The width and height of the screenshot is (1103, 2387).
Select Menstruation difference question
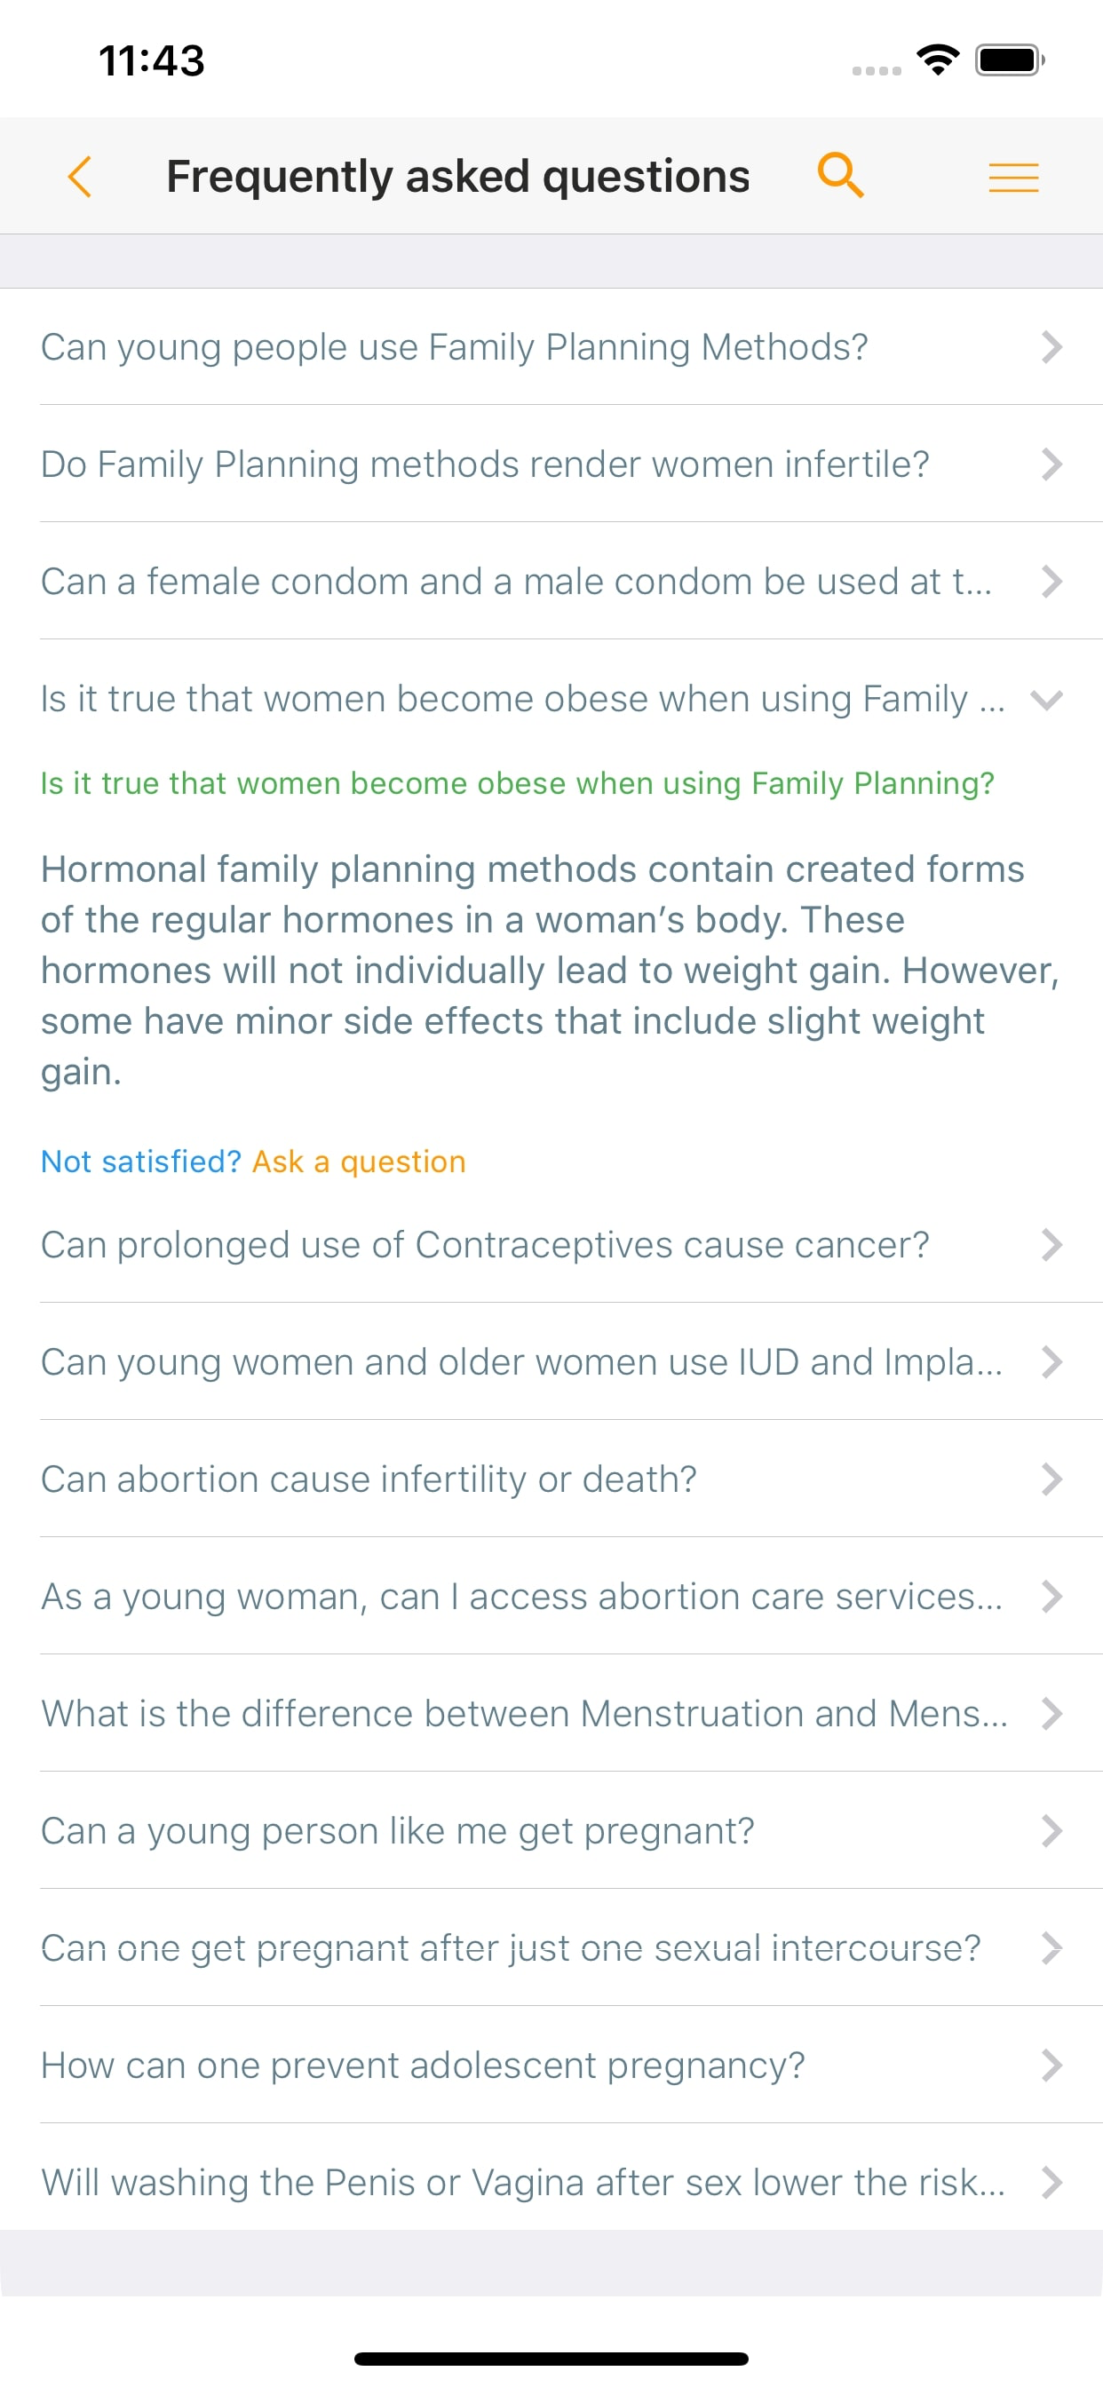pos(551,1713)
